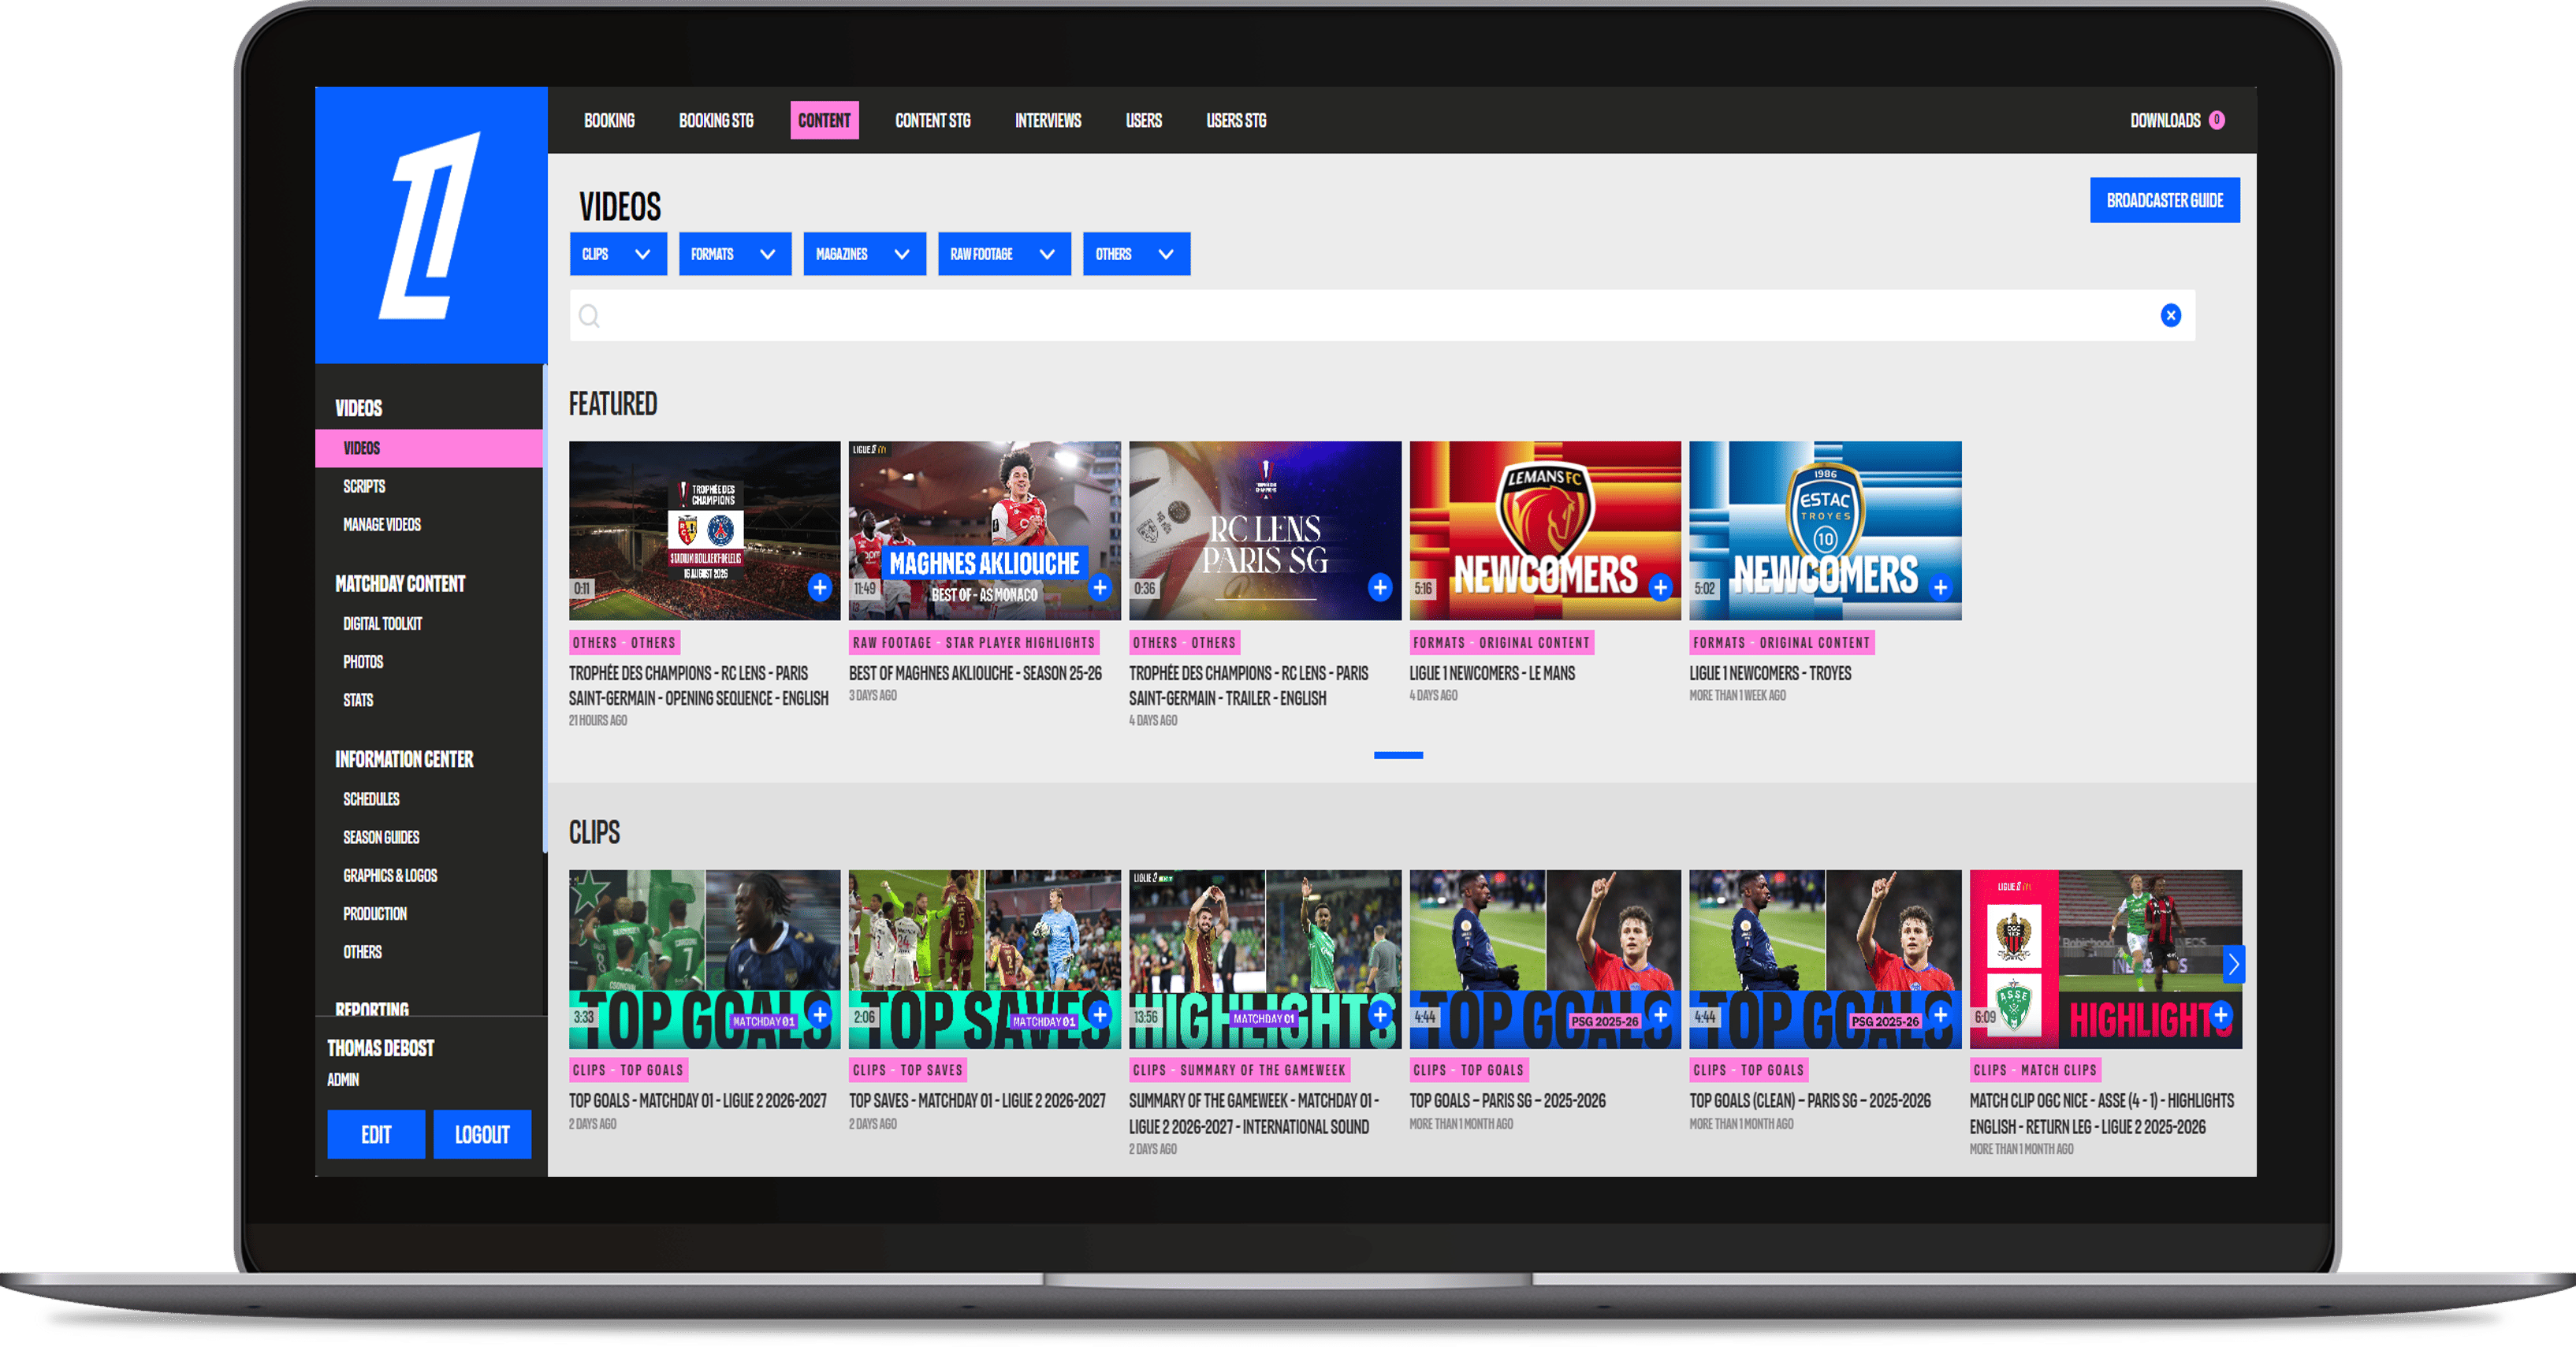
Task: Open the Formats filter dropdown
Action: [x=734, y=254]
